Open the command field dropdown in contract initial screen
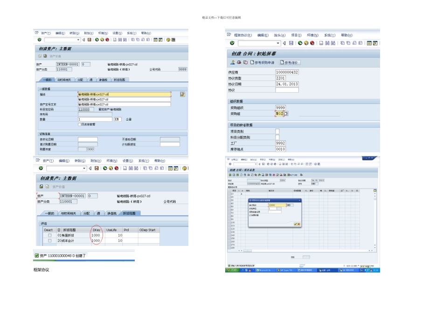The image size is (443, 313). click(278, 43)
